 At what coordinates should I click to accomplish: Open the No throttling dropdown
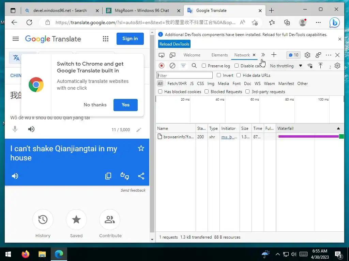click(286, 66)
